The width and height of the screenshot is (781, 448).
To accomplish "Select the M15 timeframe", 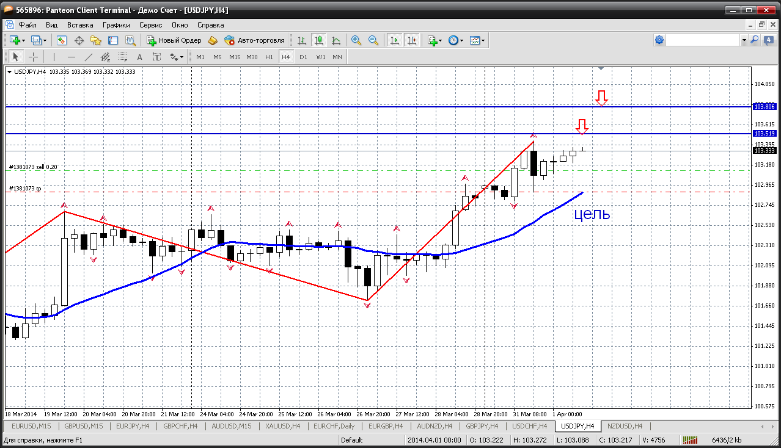I will point(235,57).
